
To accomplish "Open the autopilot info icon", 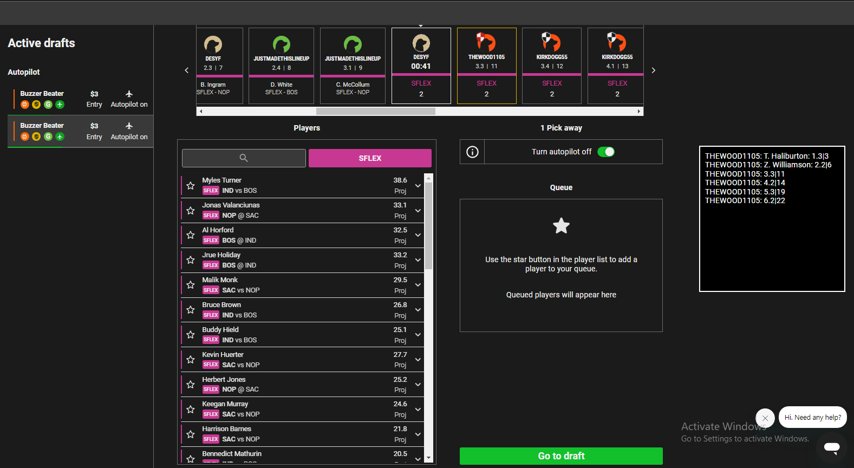I will tap(472, 152).
